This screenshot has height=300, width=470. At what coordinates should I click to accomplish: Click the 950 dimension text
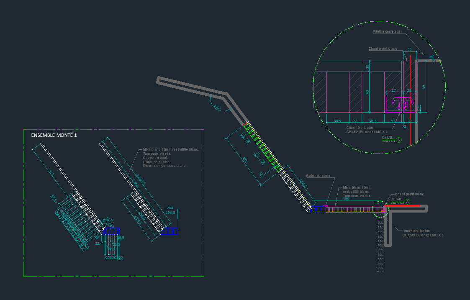click(x=346, y=199)
